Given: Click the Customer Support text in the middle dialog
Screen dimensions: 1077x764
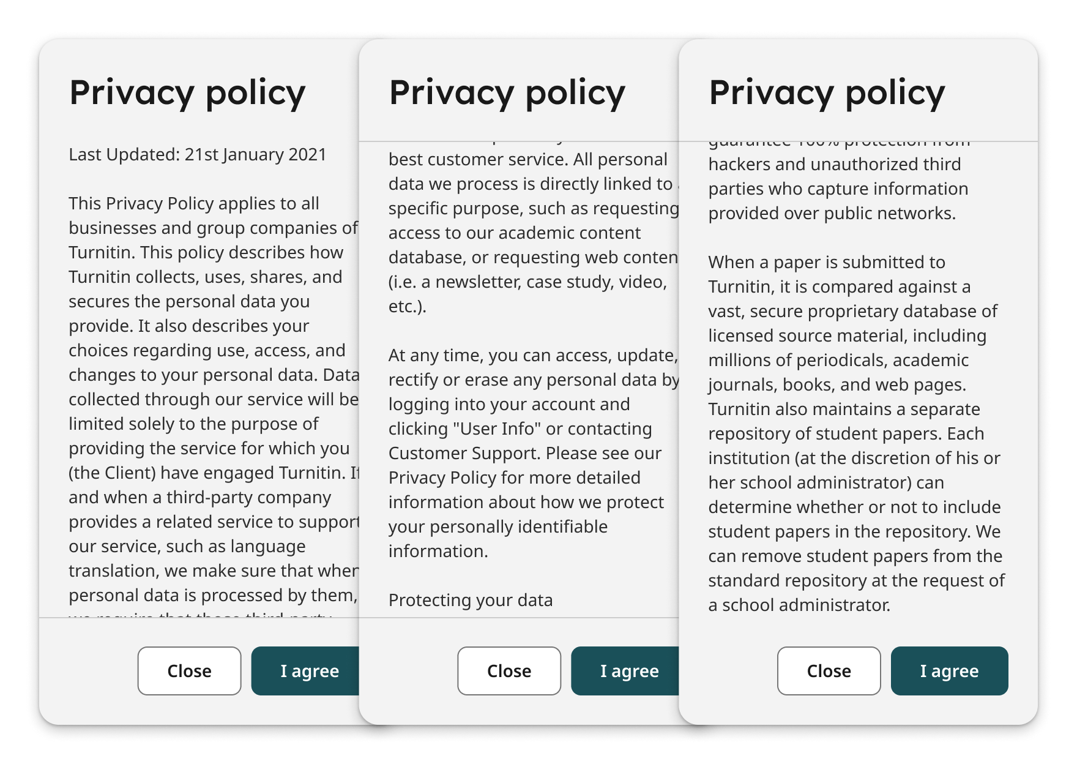Looking at the screenshot, I should coord(463,453).
